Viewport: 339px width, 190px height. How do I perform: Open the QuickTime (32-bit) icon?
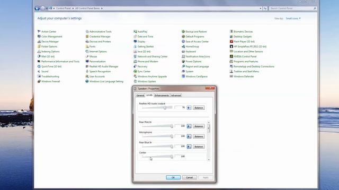tap(39, 66)
